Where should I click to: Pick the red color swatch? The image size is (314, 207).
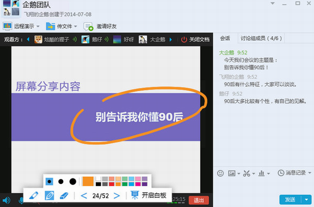pos(111,184)
